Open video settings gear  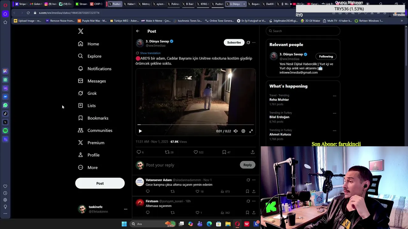pyautogui.click(x=243, y=131)
